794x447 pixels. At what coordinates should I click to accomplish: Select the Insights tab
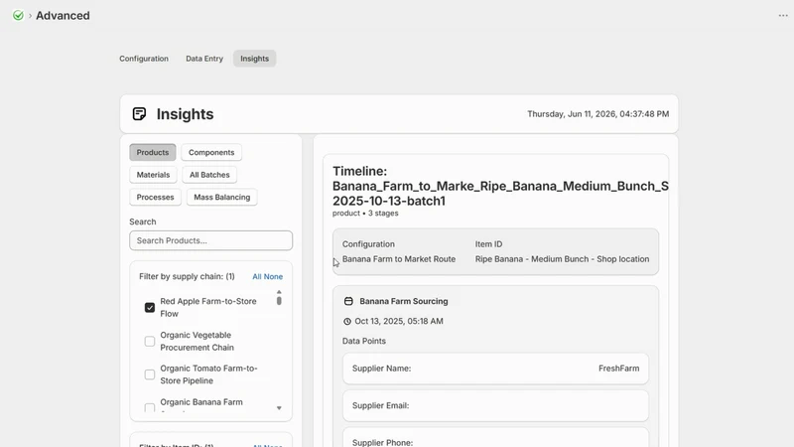(255, 59)
